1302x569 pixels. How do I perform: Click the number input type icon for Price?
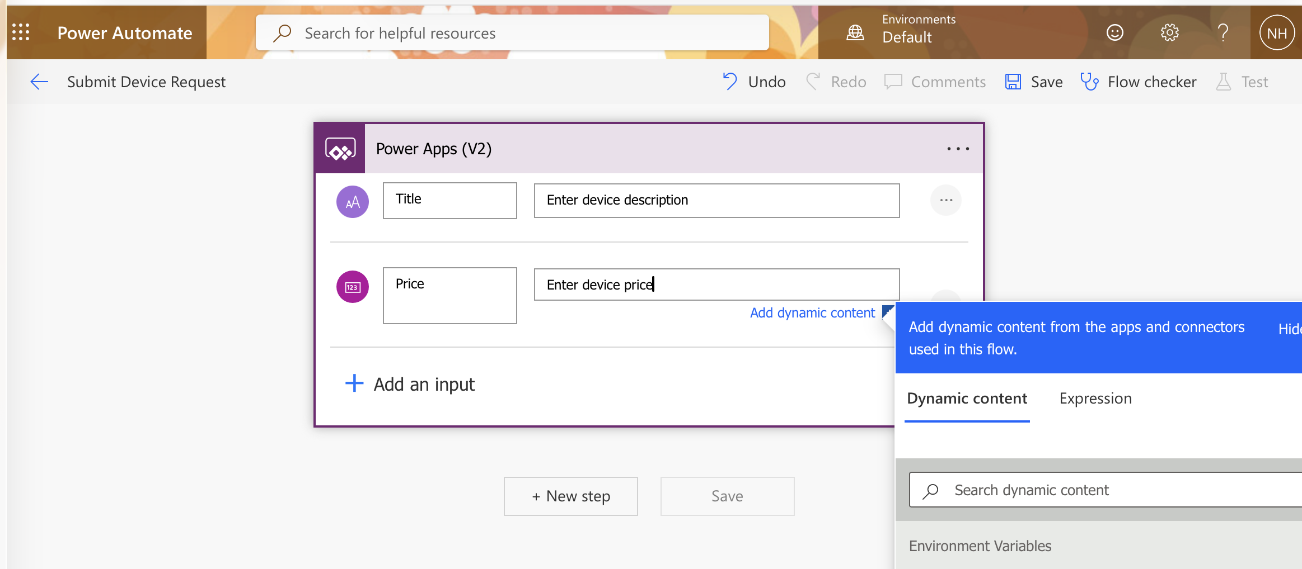click(x=353, y=287)
